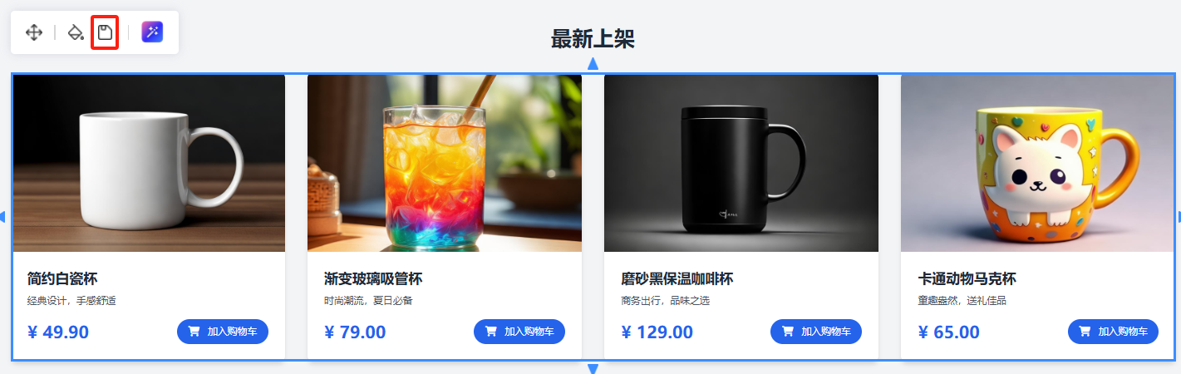Screen dimensions: 1181x374
Task: Add 渐变玻璃吸管杯 to the shopping cart
Action: (519, 332)
